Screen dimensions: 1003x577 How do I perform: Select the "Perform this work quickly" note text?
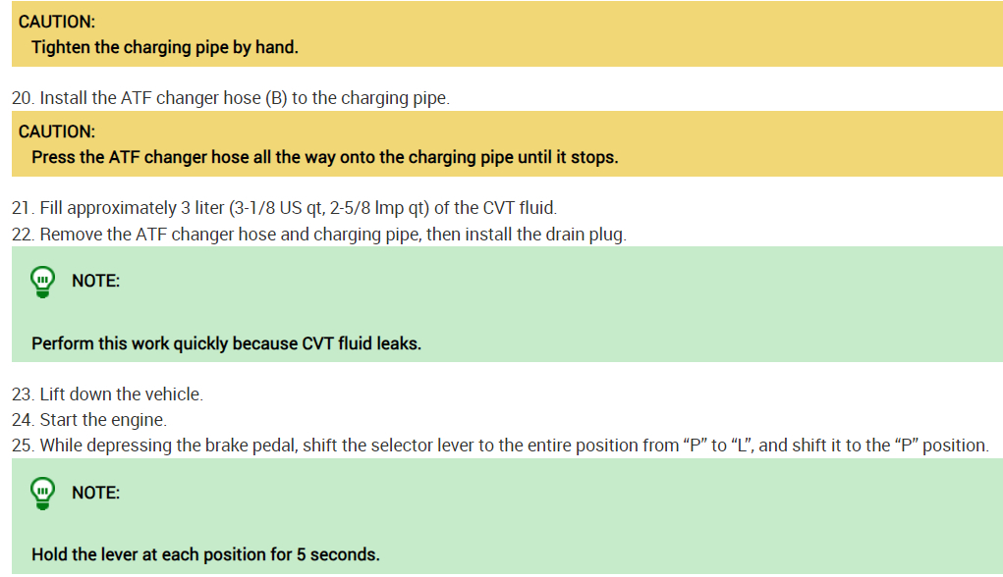(226, 344)
